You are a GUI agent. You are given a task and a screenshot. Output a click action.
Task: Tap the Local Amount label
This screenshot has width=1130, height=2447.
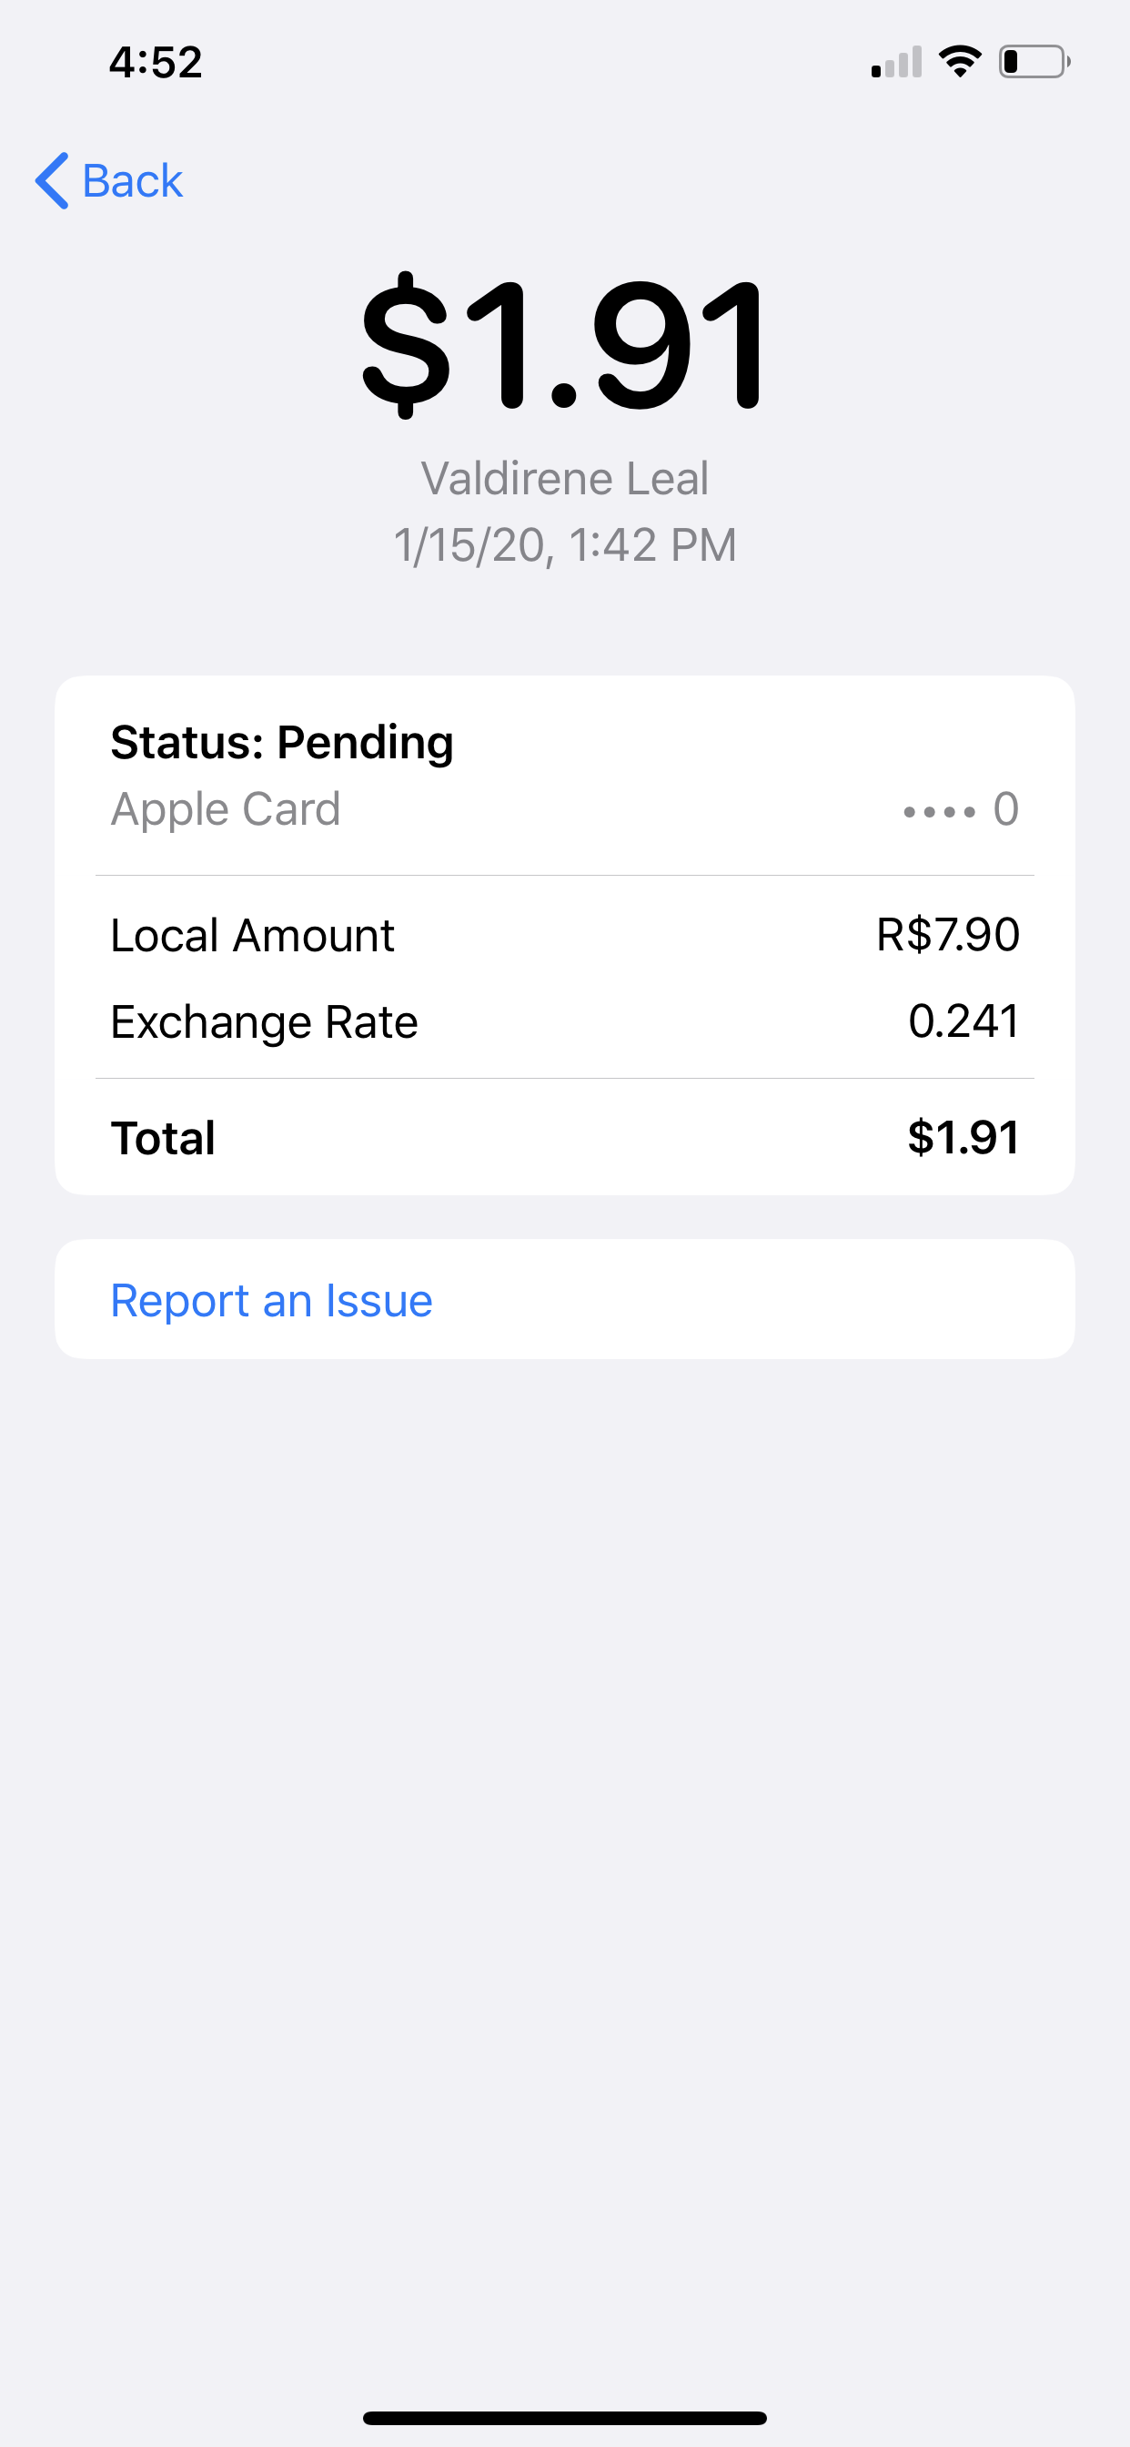[x=252, y=936]
